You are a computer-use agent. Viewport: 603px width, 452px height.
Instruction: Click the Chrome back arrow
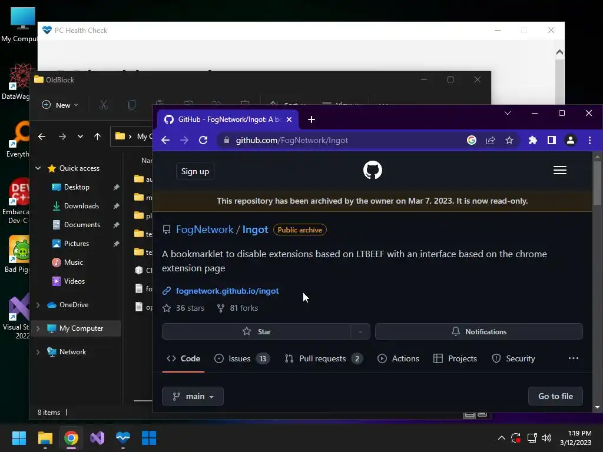[165, 140]
